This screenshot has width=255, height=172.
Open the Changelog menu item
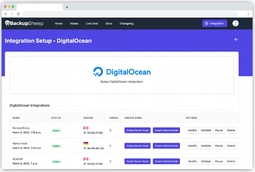[x=126, y=24]
